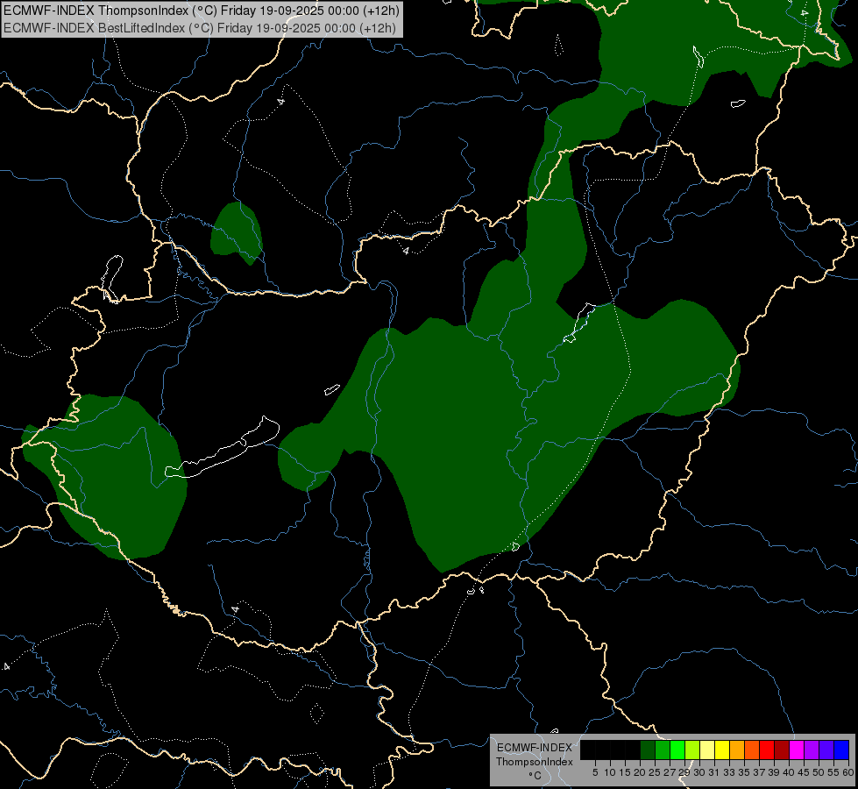Click the bright green 27–29 legend swatch
858x789 pixels.
coord(677,750)
